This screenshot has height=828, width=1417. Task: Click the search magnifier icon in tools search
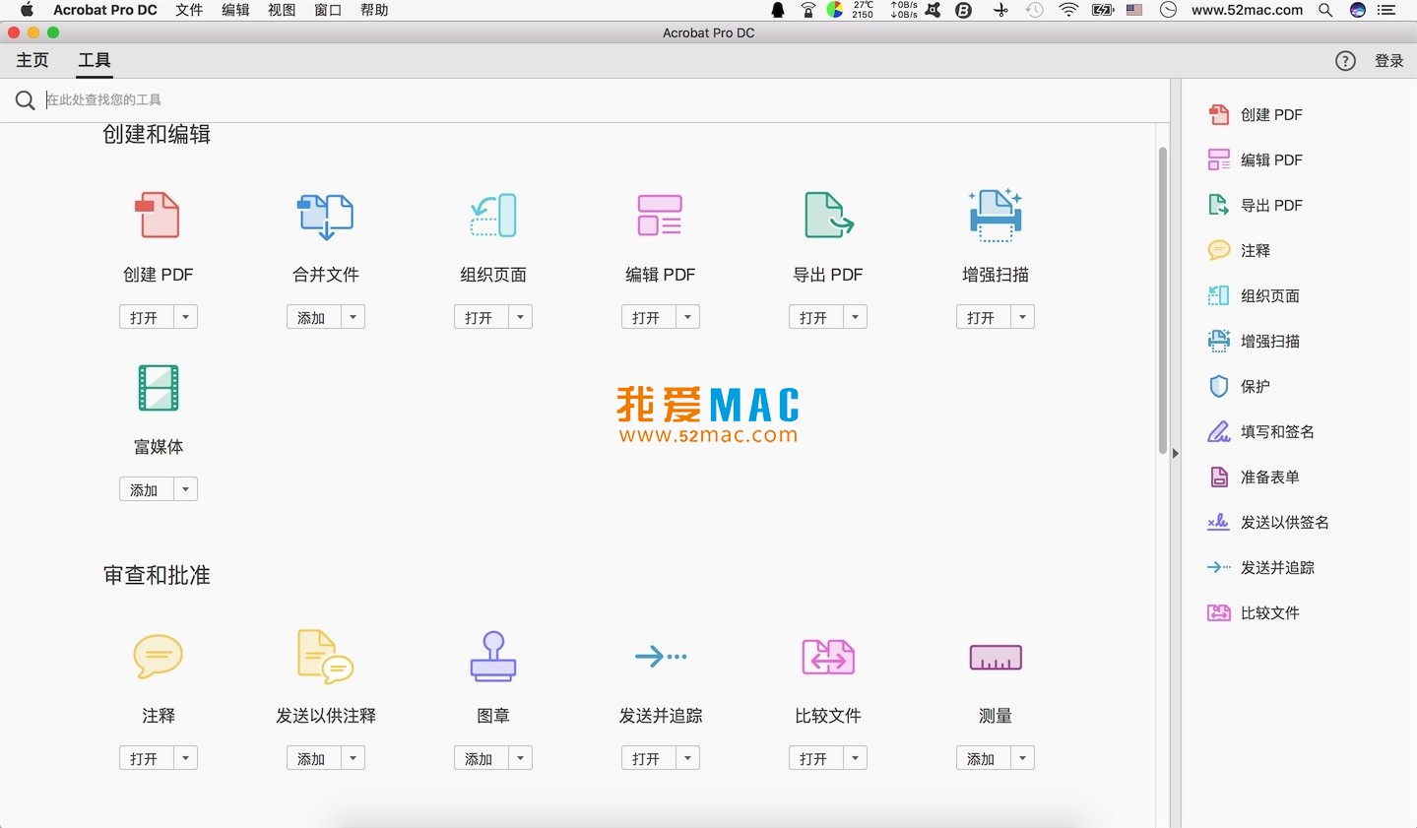[25, 99]
